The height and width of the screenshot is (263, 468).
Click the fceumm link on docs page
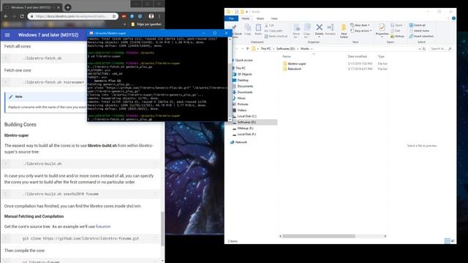point(103,226)
